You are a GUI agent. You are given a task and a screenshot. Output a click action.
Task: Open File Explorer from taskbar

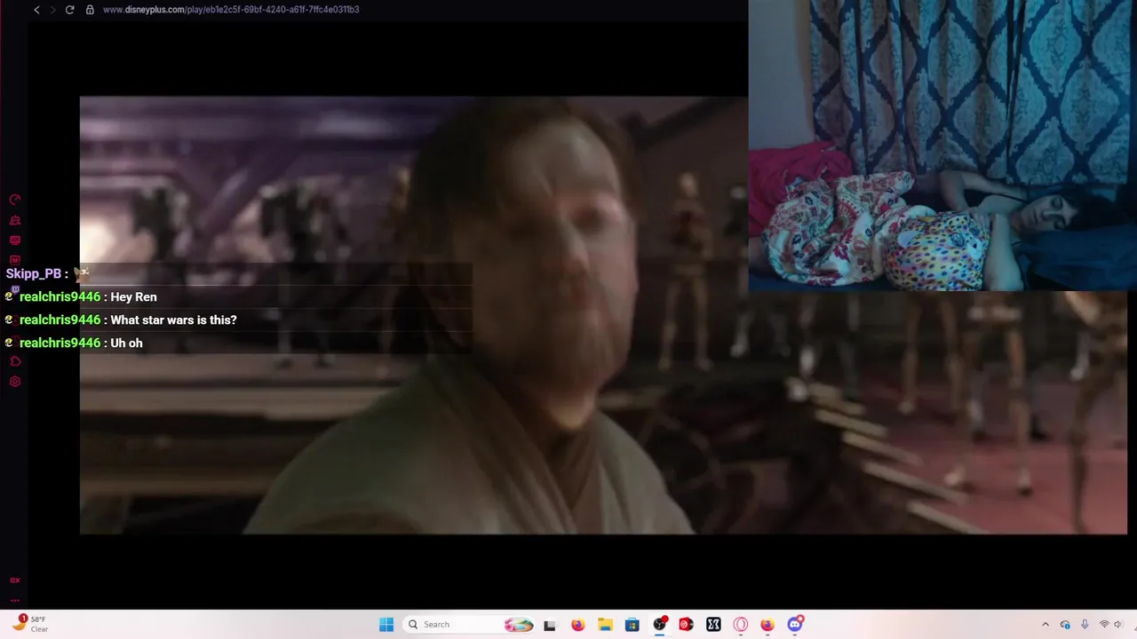tap(605, 625)
